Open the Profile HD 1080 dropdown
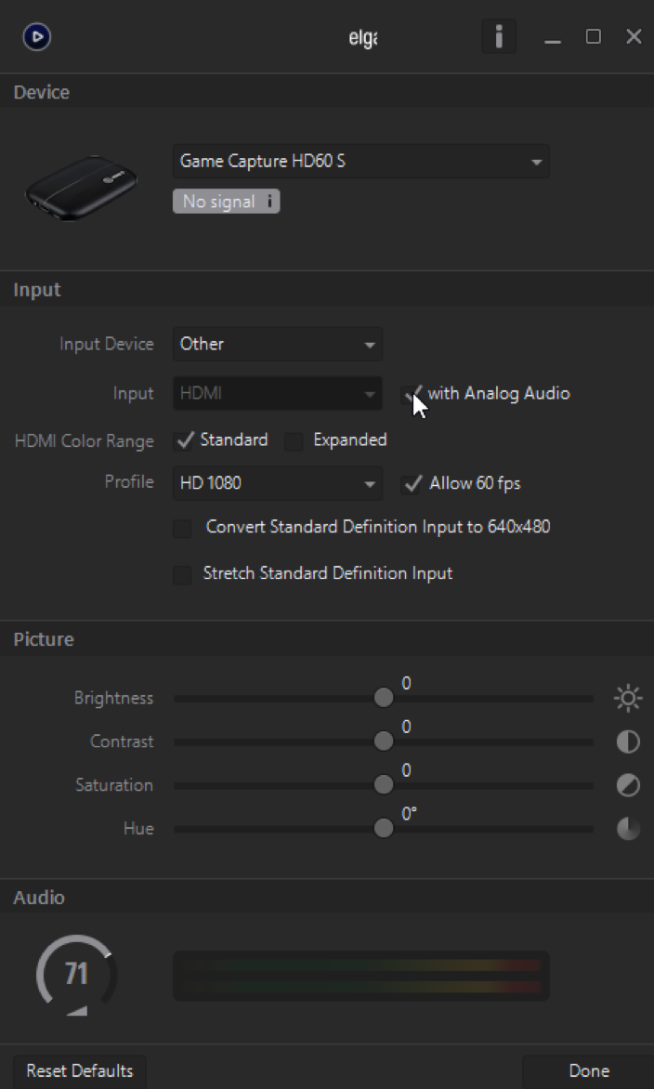 pos(277,484)
